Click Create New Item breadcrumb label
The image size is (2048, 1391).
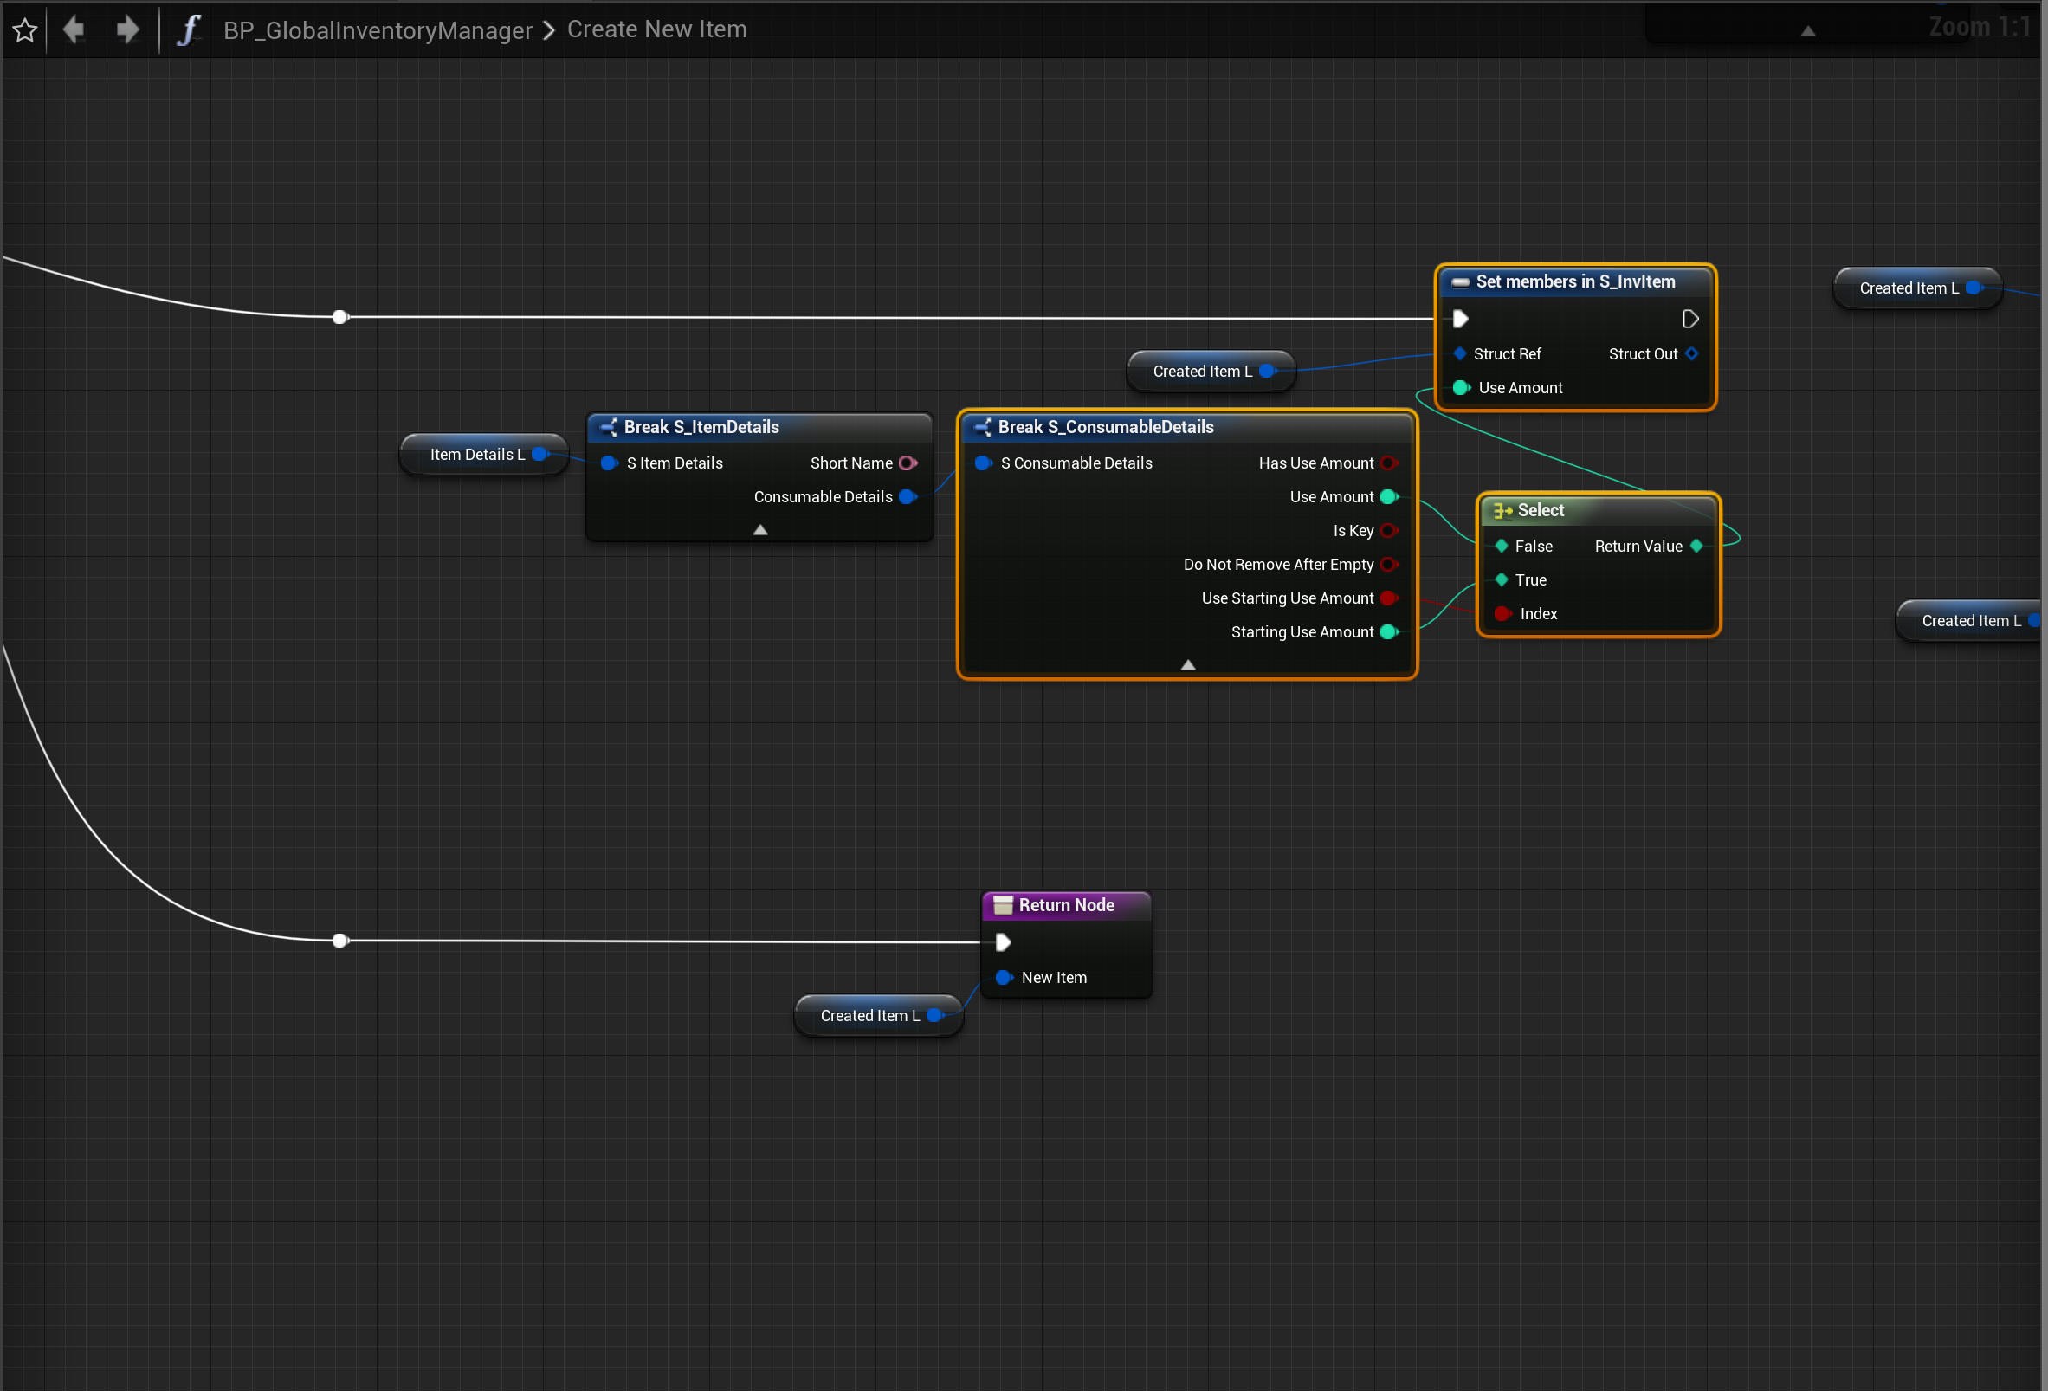coord(656,29)
